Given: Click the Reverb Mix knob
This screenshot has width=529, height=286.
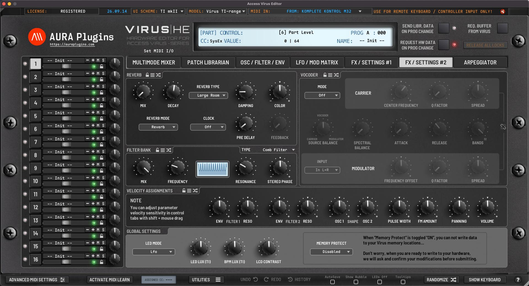Looking at the screenshot, I should click(143, 92).
